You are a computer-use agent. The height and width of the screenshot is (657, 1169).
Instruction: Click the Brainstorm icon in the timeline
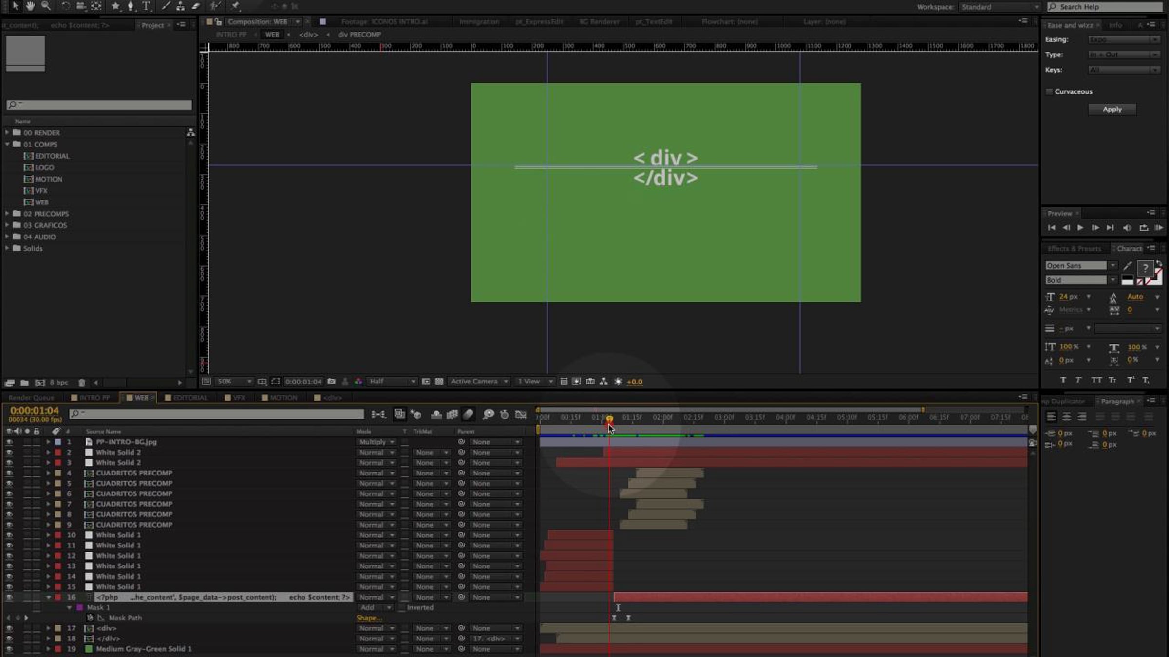[x=488, y=414]
